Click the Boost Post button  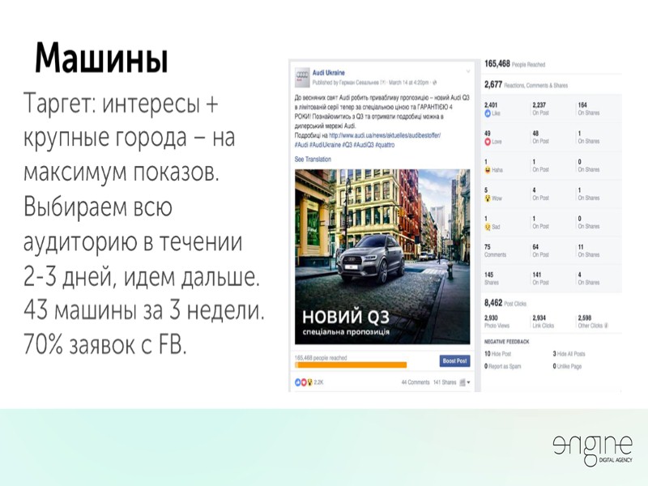coord(454,360)
